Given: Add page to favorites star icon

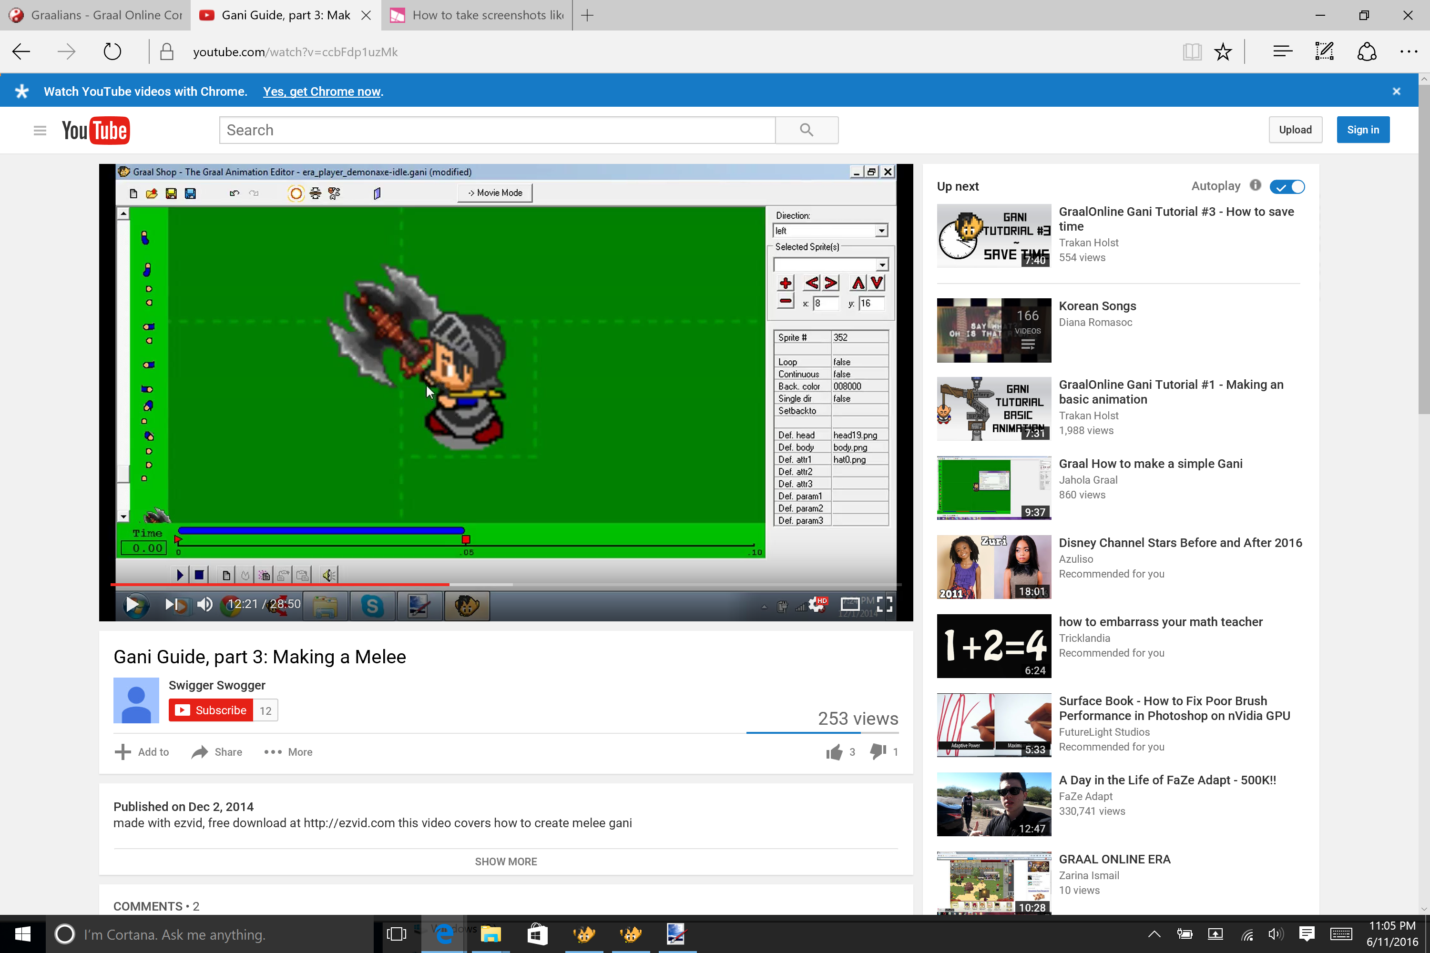Looking at the screenshot, I should pos(1223,52).
